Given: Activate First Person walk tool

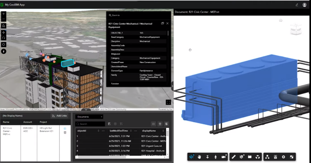Looking at the screenshot, I should (215, 157).
